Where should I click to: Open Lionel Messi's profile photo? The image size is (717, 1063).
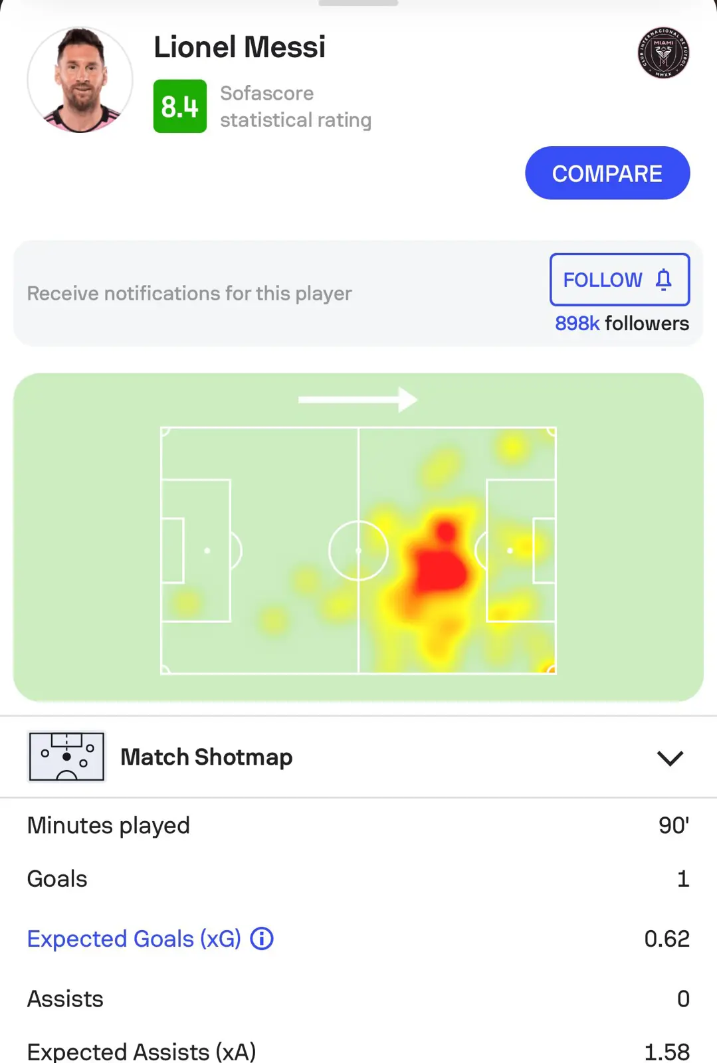[80, 80]
